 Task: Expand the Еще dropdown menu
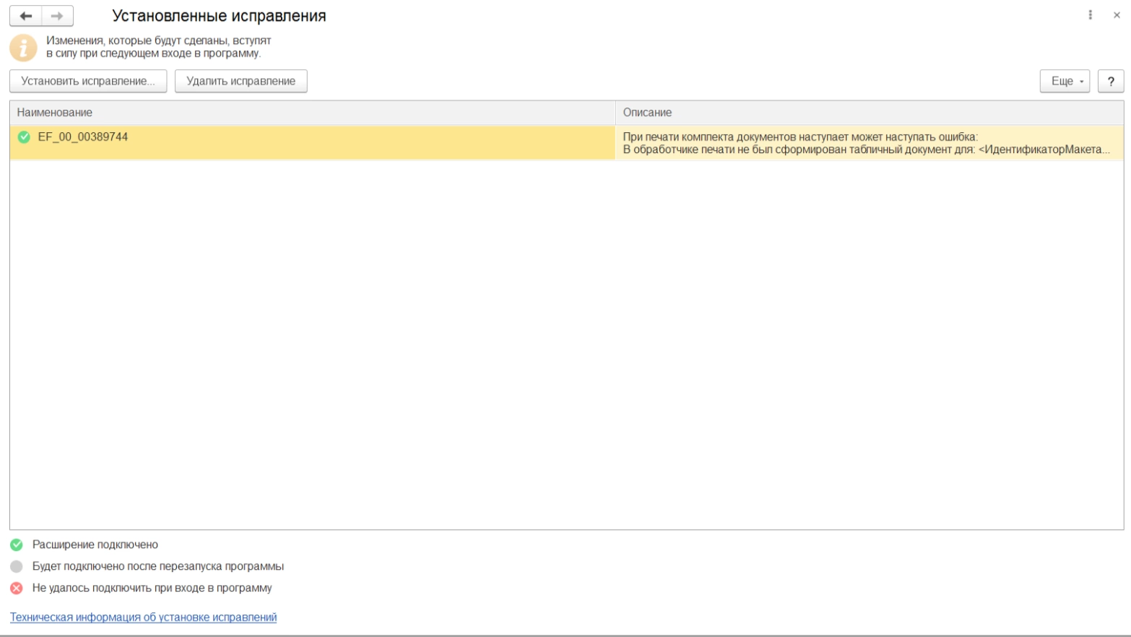point(1065,81)
